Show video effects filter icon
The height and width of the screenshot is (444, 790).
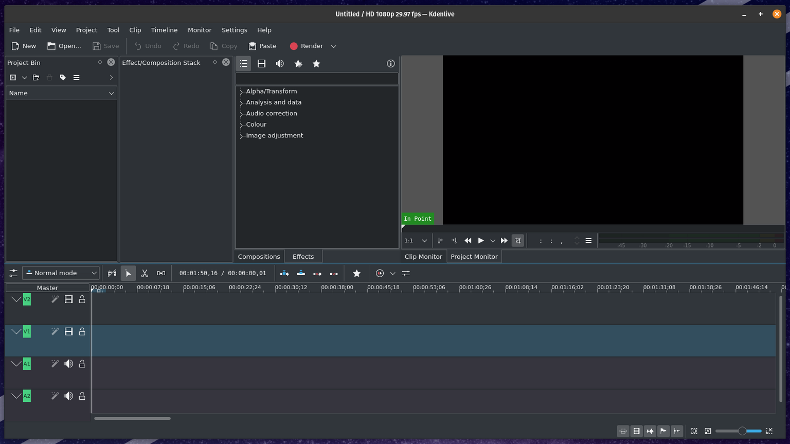261,64
